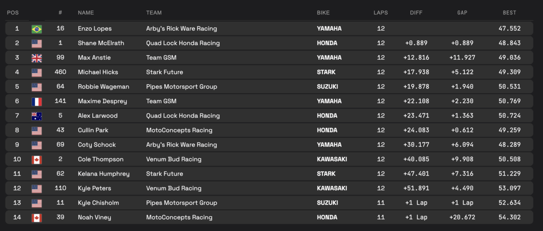The image size is (543, 231).
Task: Click the US flag next to Michael Hicks
Action: click(37, 72)
